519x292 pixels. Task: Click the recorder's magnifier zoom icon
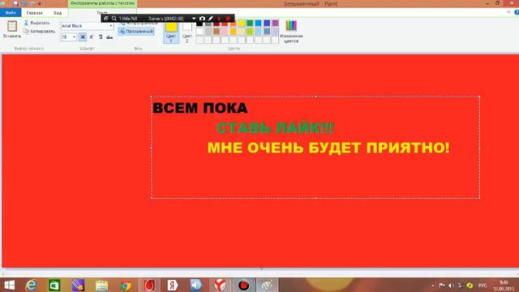[x=114, y=19]
